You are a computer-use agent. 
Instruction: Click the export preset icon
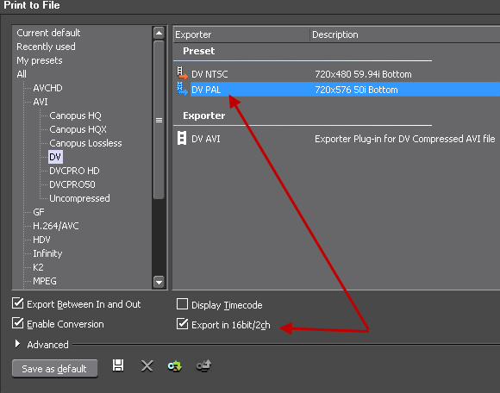point(203,365)
